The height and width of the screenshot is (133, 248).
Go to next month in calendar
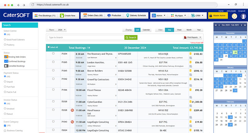point(241,25)
